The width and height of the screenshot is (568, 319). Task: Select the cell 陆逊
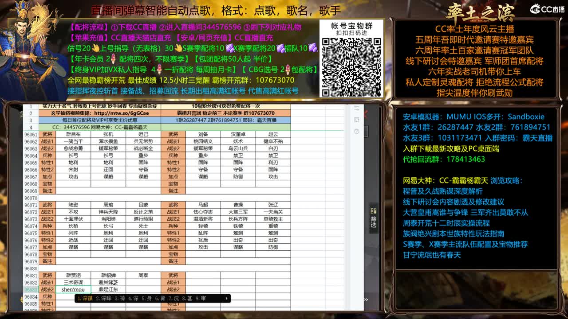(x=73, y=205)
